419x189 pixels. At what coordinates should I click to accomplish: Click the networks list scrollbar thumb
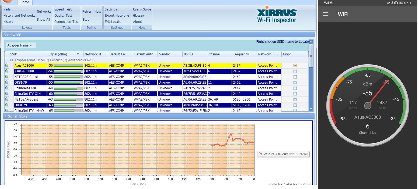[311, 56]
